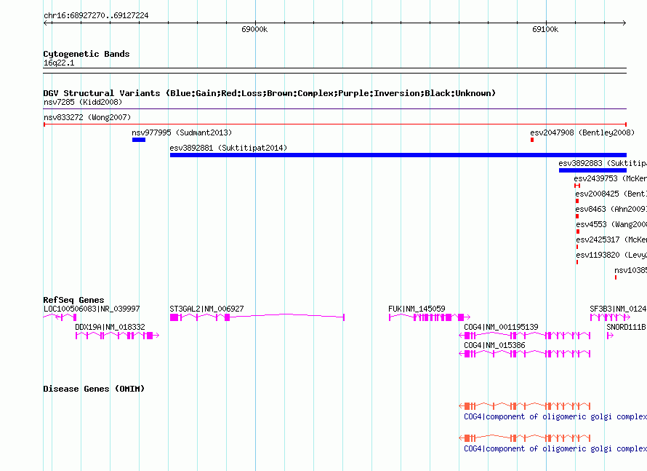Screen dimensions: 647x471
Task: Click the esv3892881 (Suktitipat2014) label
Action: 228,148
